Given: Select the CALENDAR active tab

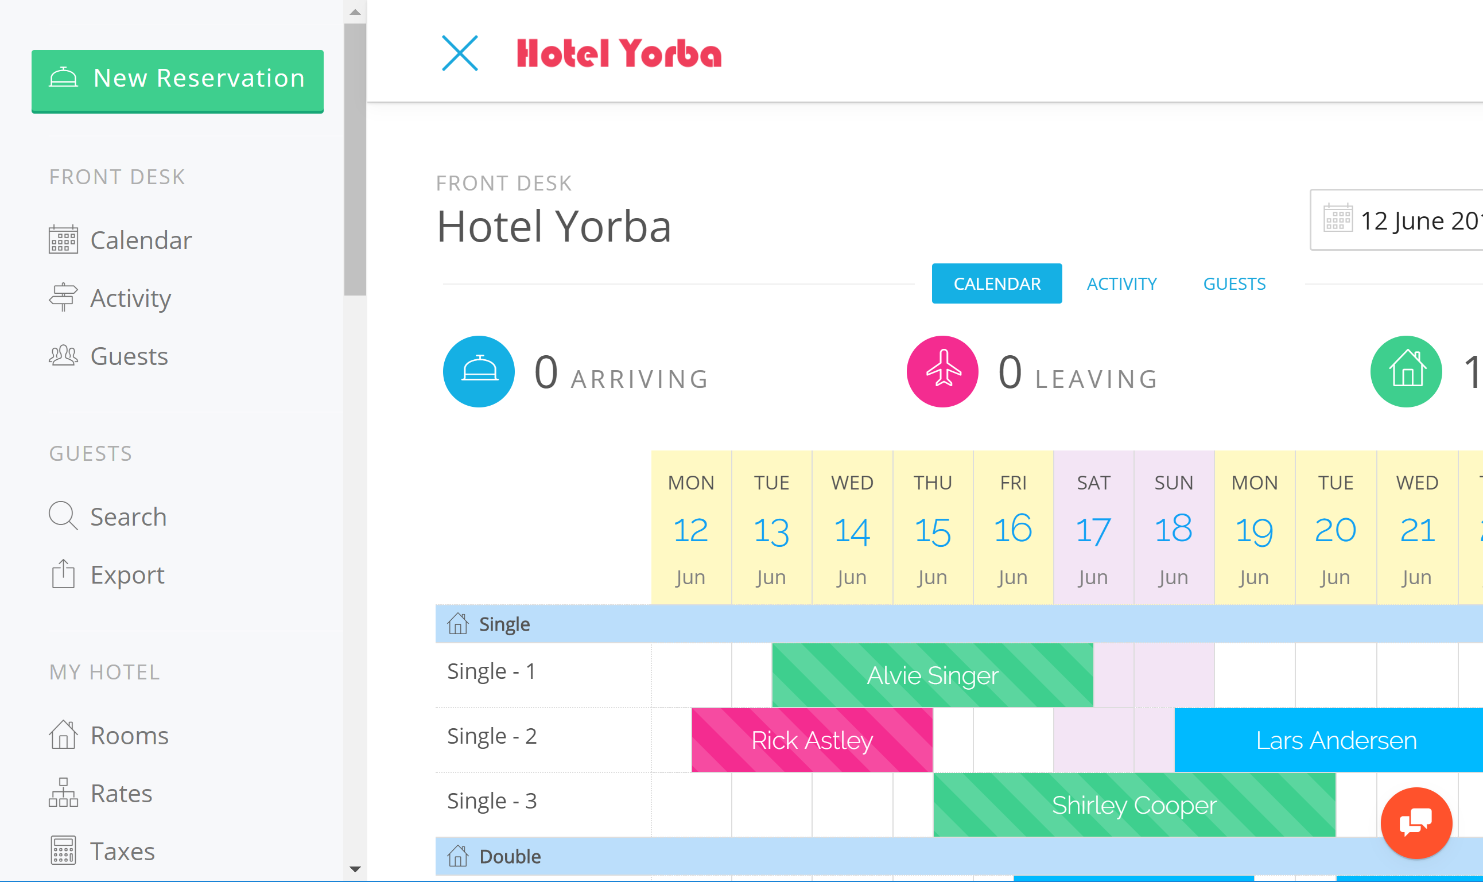Looking at the screenshot, I should coord(996,283).
